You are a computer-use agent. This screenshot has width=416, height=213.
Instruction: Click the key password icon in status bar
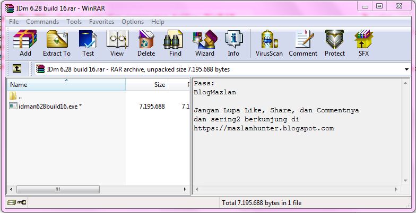(22, 202)
